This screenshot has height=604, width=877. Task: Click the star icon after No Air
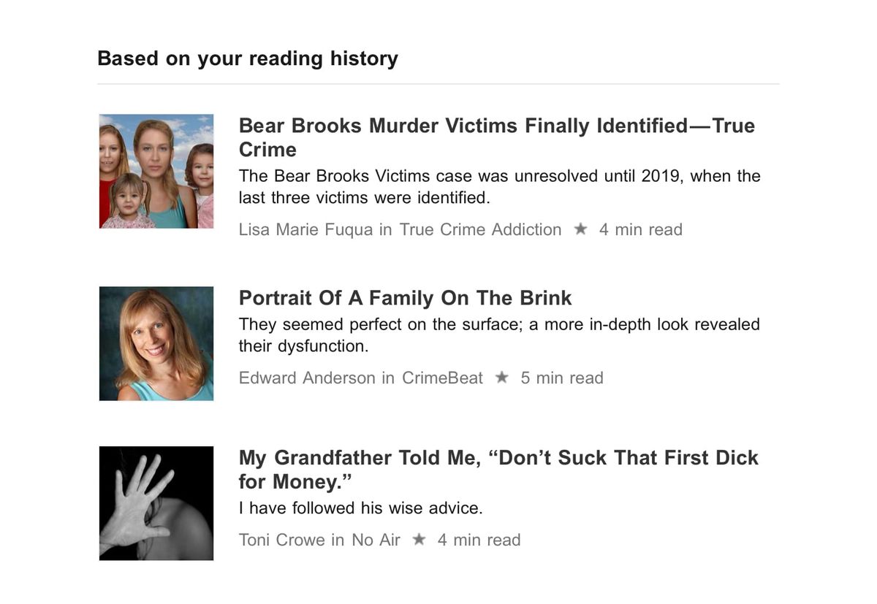pos(419,540)
